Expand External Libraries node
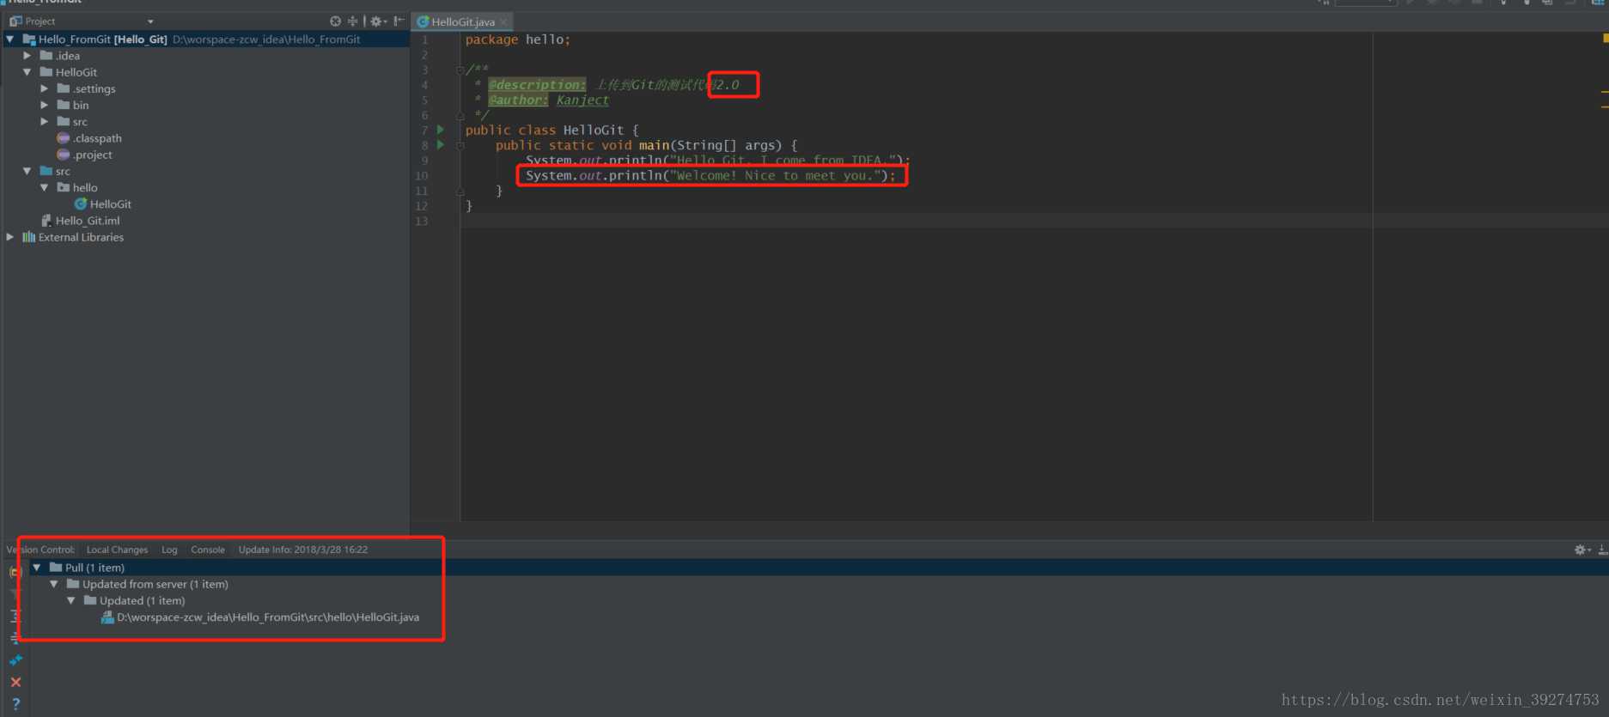1609x717 pixels. click(x=10, y=237)
